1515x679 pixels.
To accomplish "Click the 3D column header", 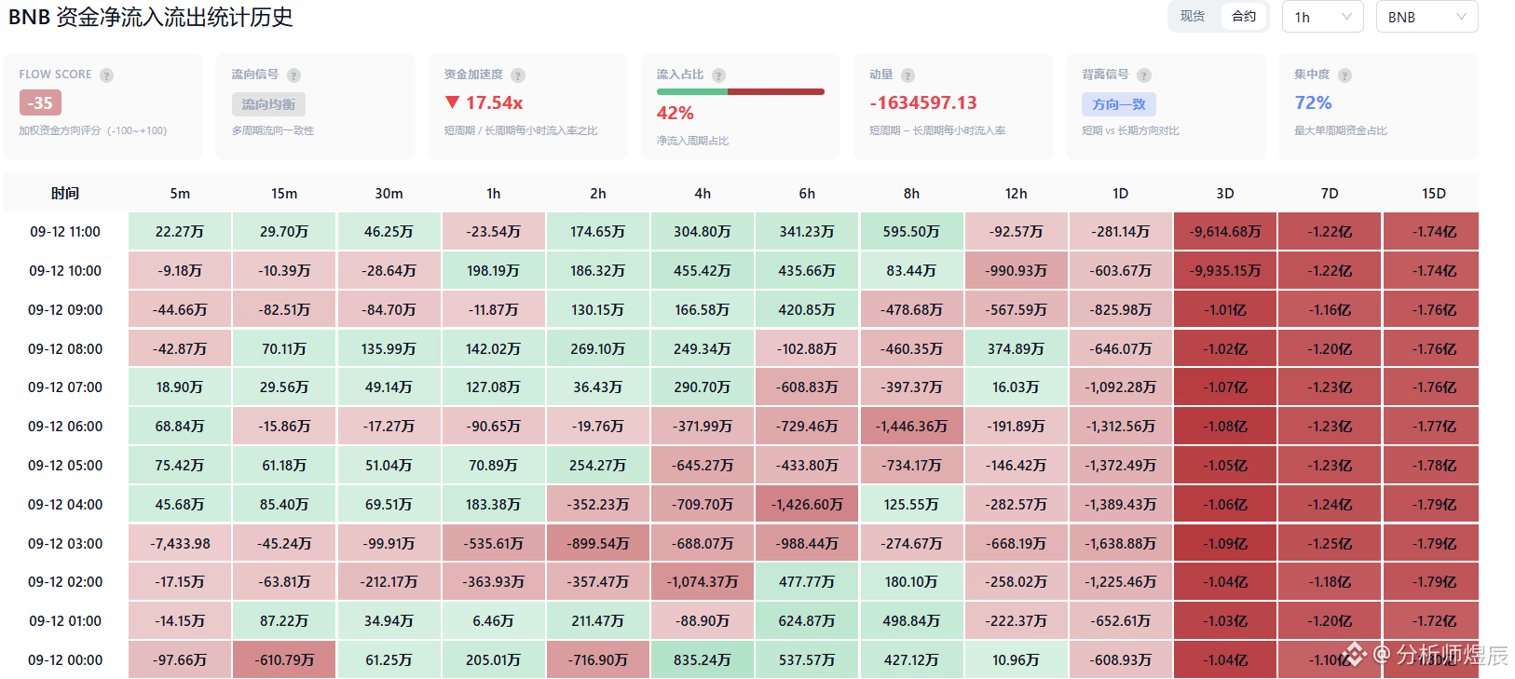I will pyautogui.click(x=1225, y=194).
